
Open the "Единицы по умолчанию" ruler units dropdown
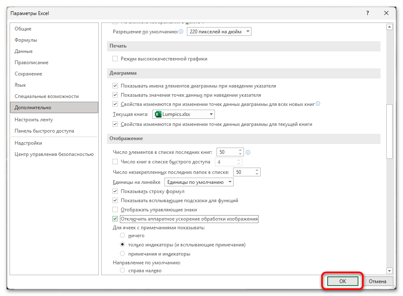click(199, 182)
